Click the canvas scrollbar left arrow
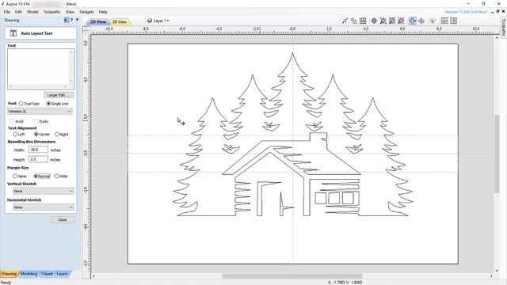Viewport: 507px width, 285px height. (93, 276)
